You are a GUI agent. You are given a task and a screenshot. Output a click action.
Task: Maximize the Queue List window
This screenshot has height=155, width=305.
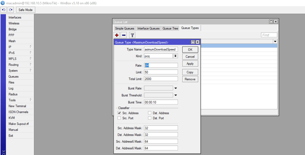271,22
